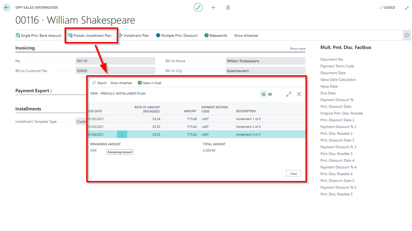Open the Multiple Pmt. Discount action
Screen dimensions: 412x231
(x=177, y=35)
